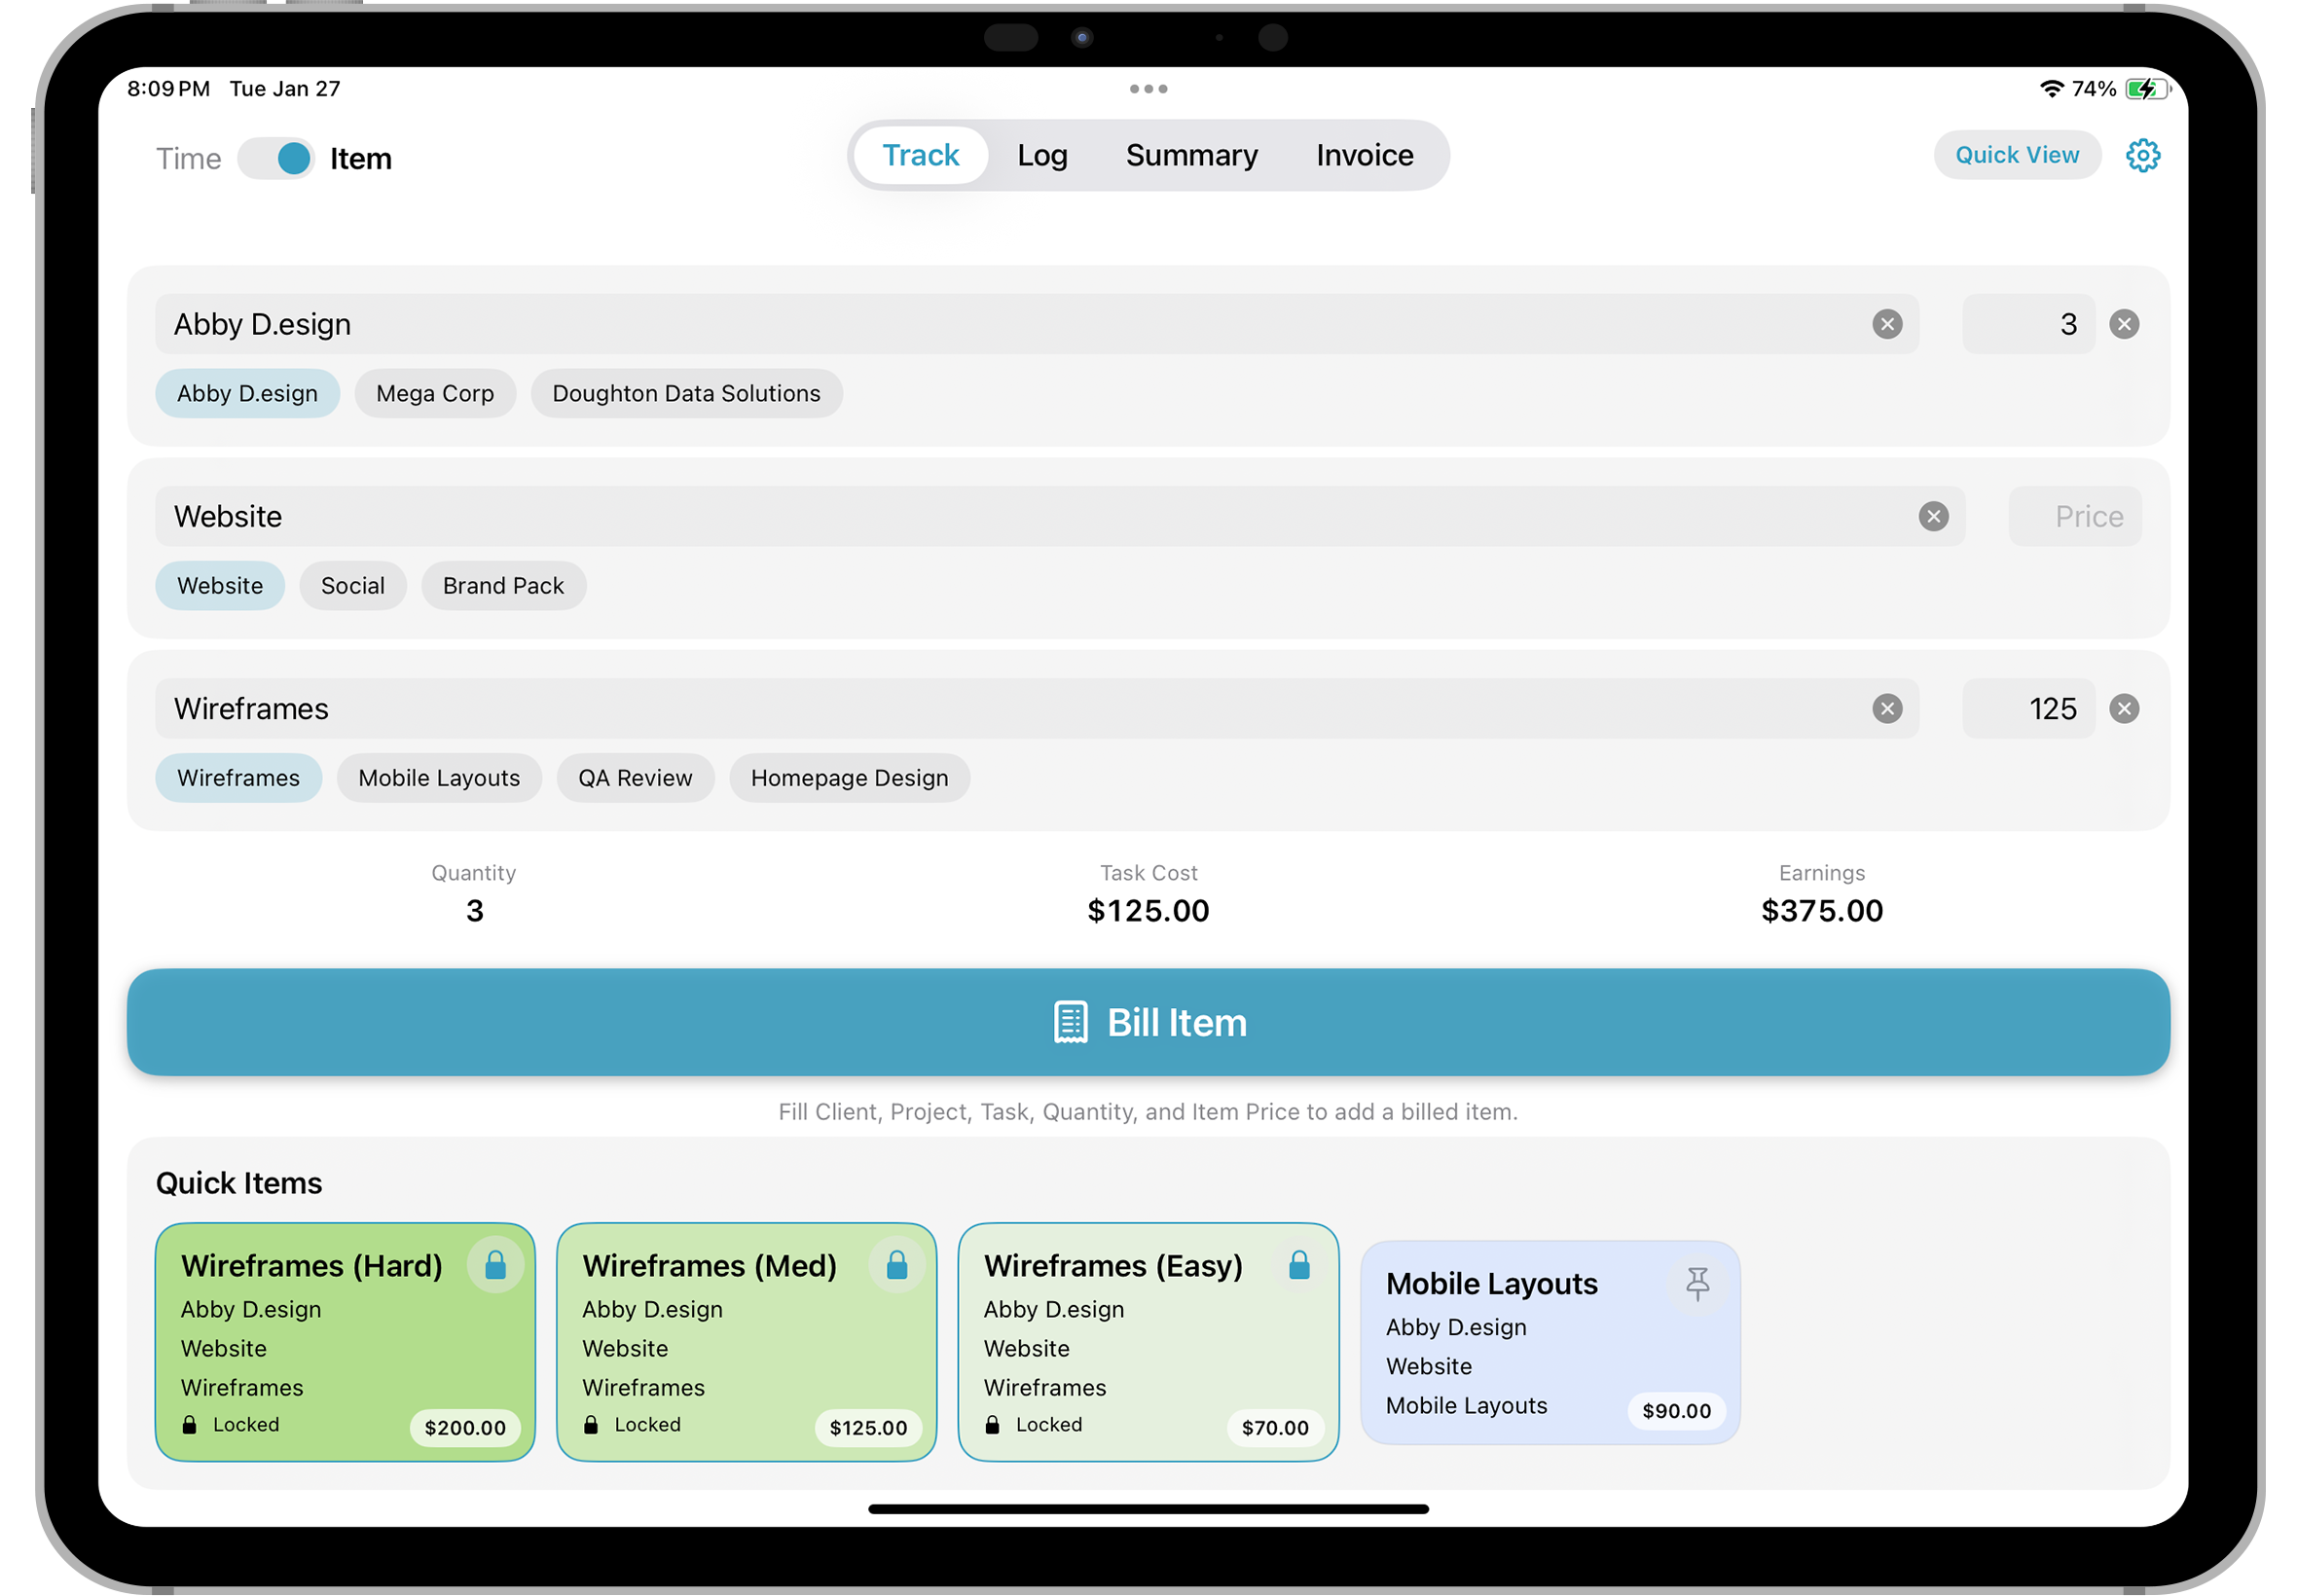Clear the Abby D.esign client field
2297x1596 pixels.
pos(1886,324)
